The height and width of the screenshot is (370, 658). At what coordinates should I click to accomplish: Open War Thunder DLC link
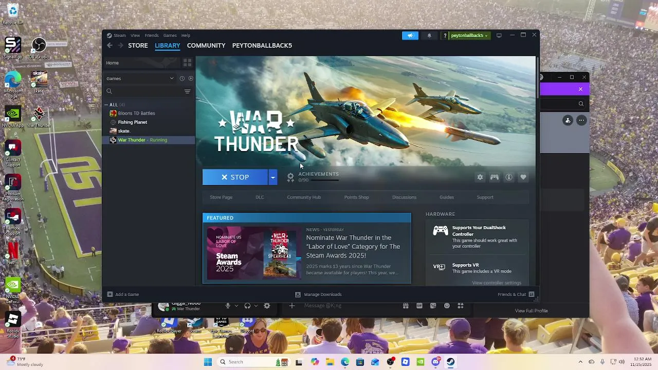click(260, 197)
